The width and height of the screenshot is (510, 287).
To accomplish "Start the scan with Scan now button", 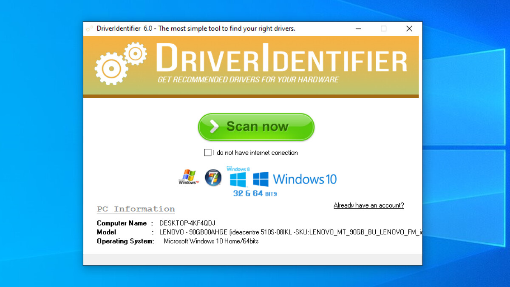I will coord(256,127).
